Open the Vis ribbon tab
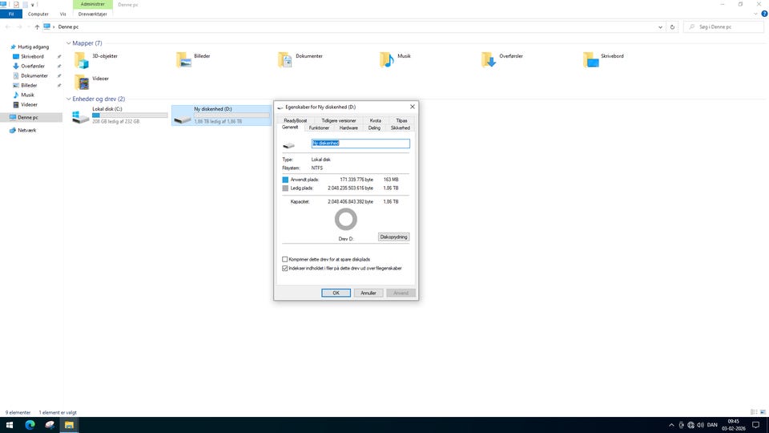The height and width of the screenshot is (433, 769). (x=62, y=14)
